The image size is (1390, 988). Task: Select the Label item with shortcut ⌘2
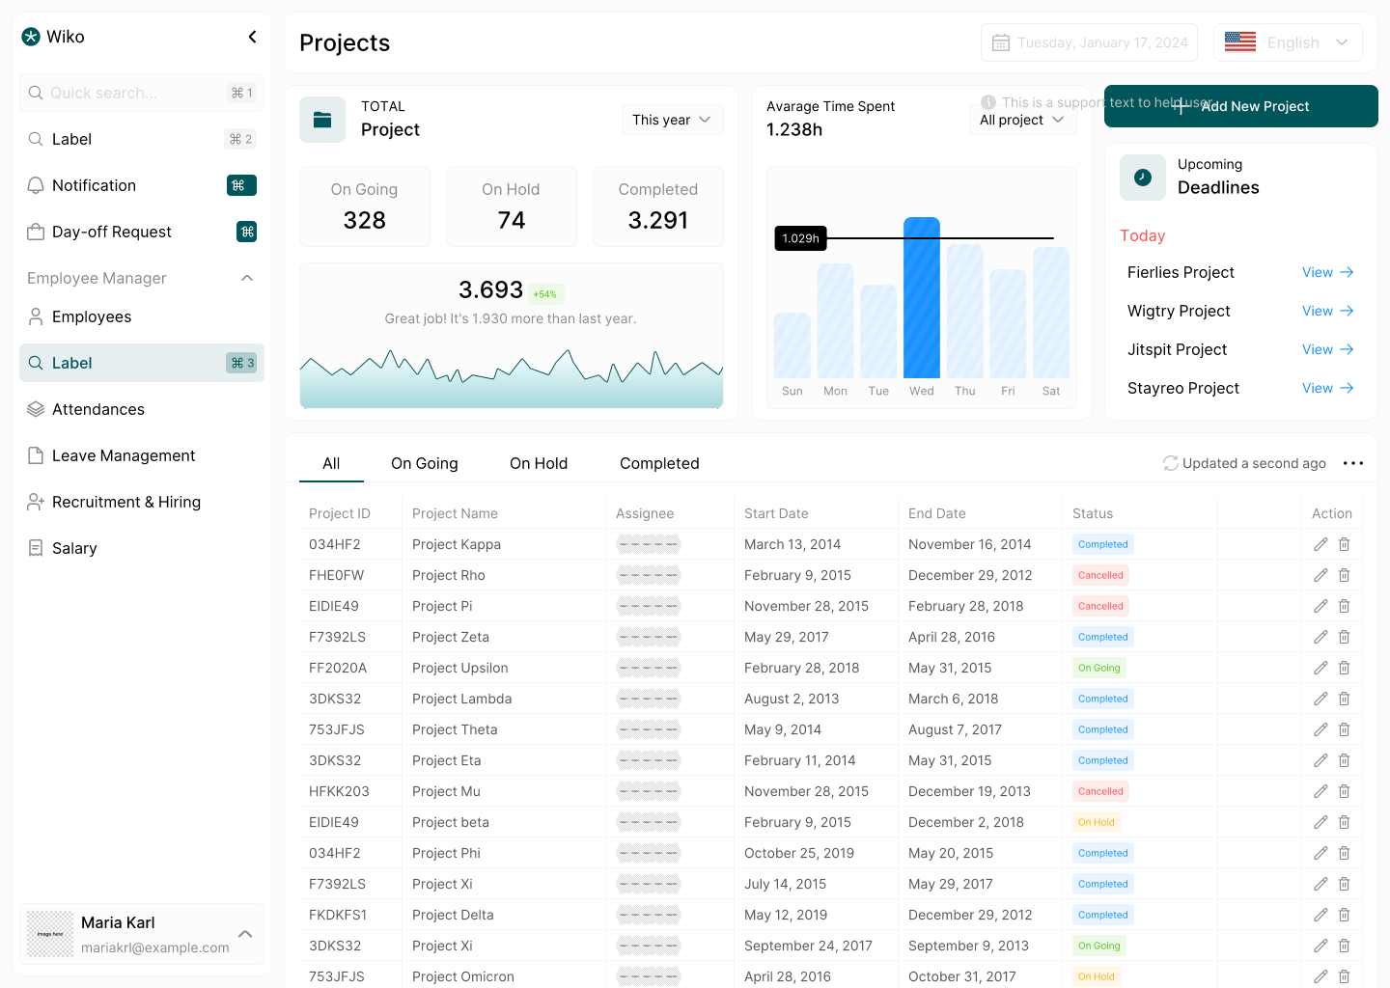tap(142, 139)
